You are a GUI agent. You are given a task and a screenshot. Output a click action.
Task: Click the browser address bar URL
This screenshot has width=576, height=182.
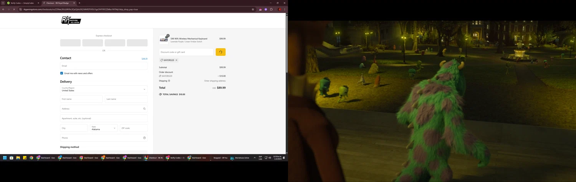click(81, 9)
